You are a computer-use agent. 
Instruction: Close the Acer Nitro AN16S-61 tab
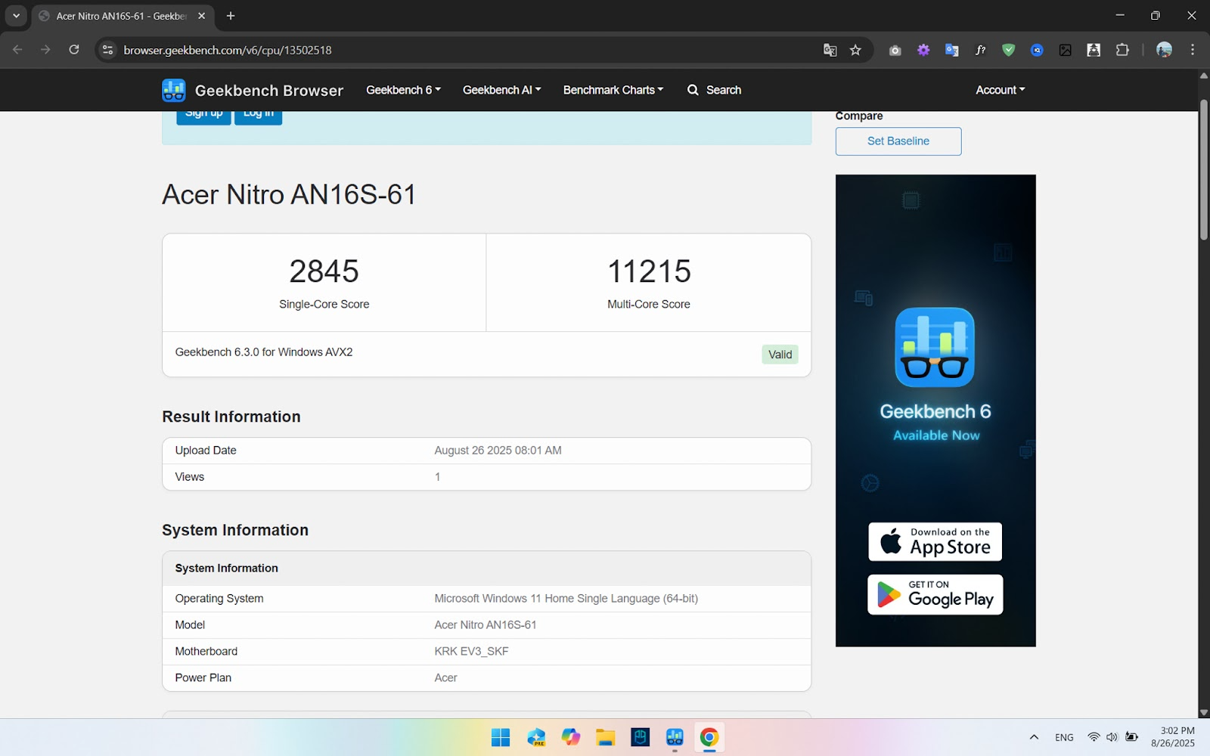201,16
